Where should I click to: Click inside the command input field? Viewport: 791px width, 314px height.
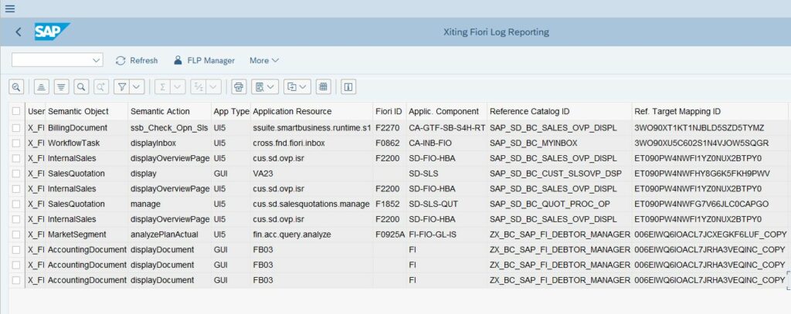(52, 60)
